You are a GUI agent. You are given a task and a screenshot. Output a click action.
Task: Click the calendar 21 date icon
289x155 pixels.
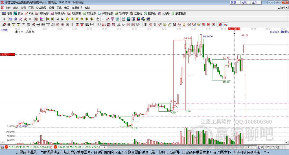click(x=124, y=19)
